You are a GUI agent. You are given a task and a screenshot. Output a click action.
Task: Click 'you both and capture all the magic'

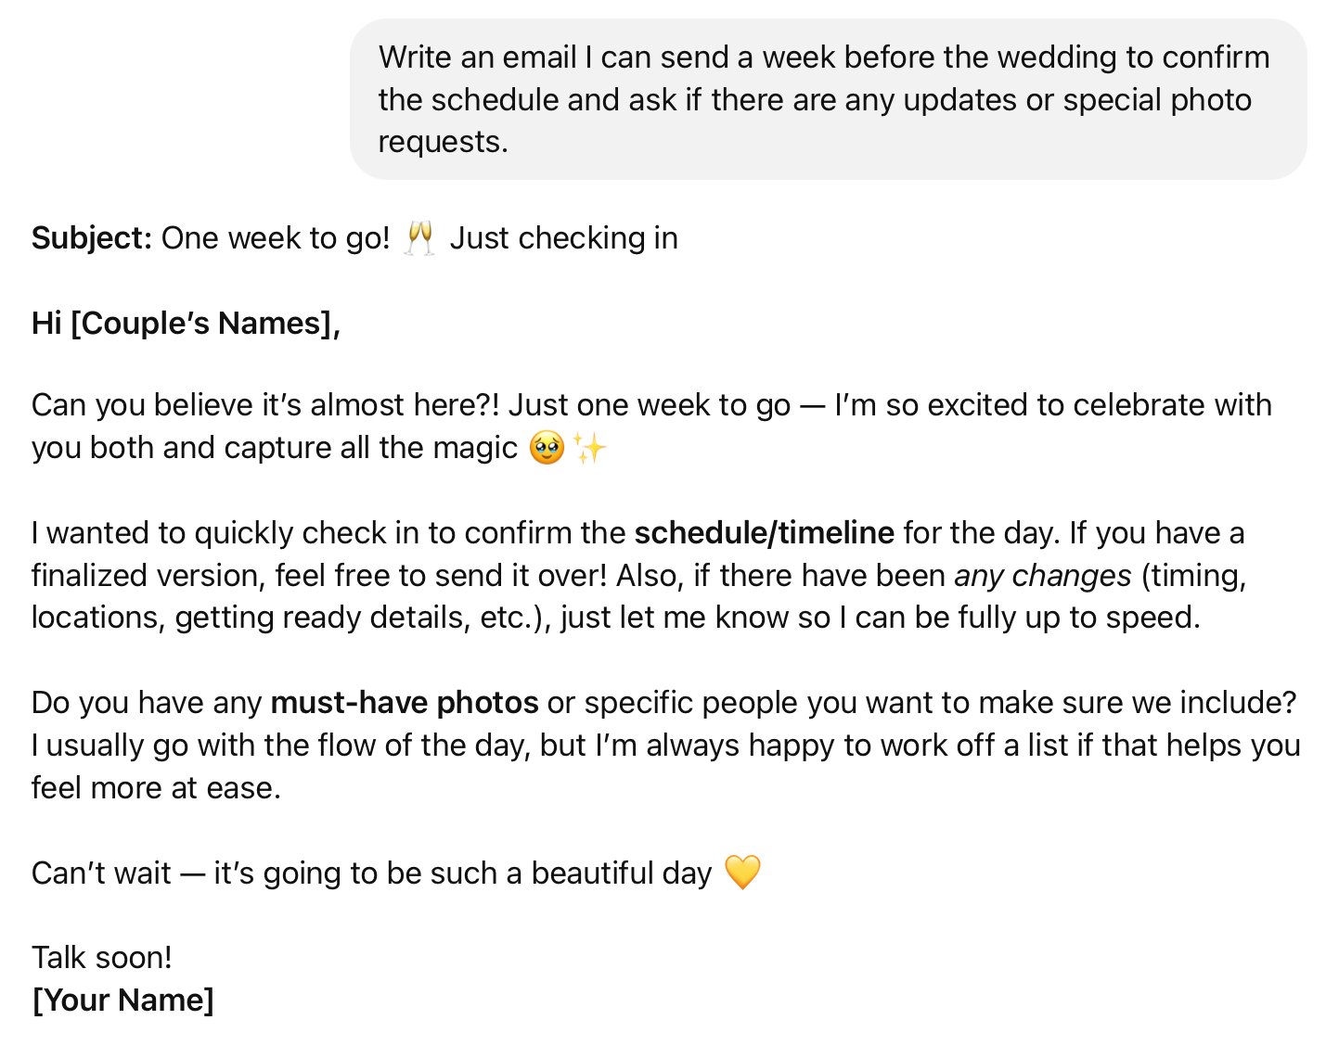pos(274,448)
